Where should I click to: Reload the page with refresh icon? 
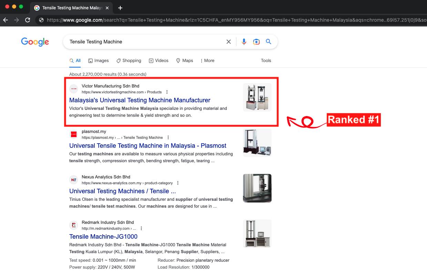[28, 20]
